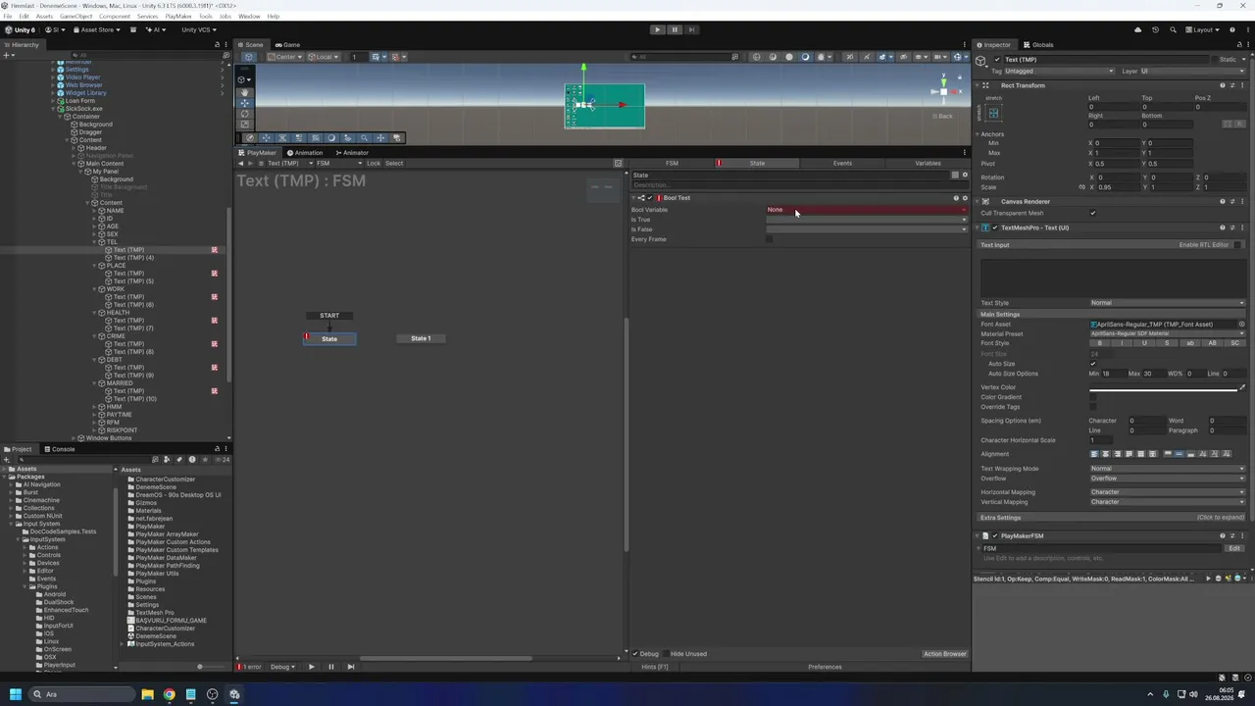The image size is (1255, 706).
Task: Switch to the Game tab
Action: (288, 45)
